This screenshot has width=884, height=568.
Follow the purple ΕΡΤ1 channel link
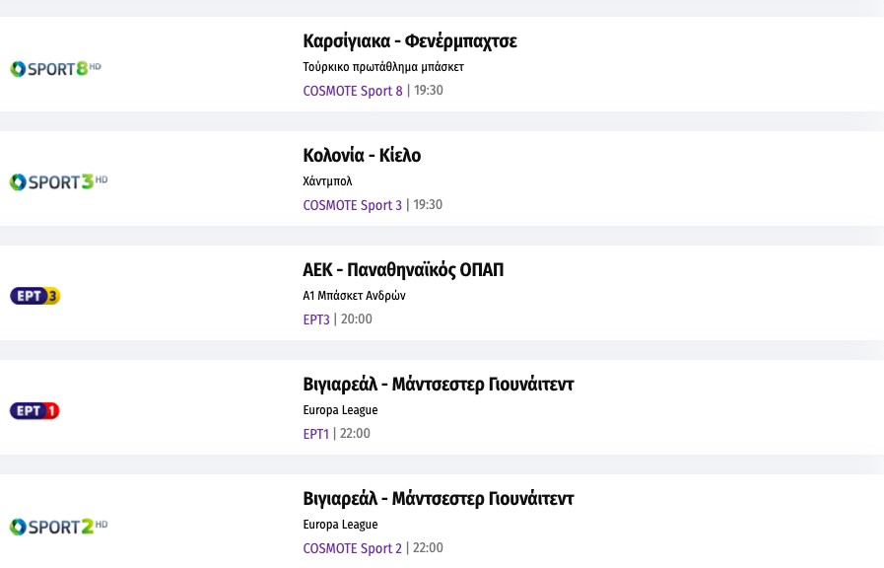pyautogui.click(x=316, y=434)
